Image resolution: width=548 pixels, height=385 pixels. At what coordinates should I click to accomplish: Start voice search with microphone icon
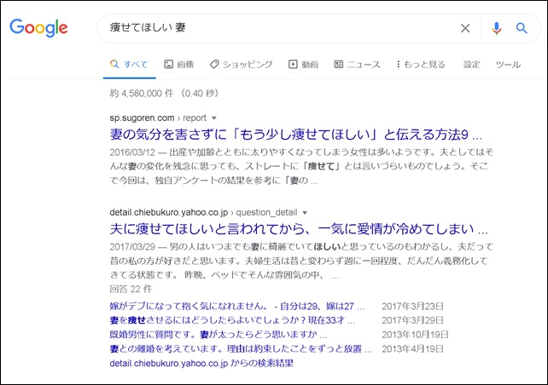point(496,28)
